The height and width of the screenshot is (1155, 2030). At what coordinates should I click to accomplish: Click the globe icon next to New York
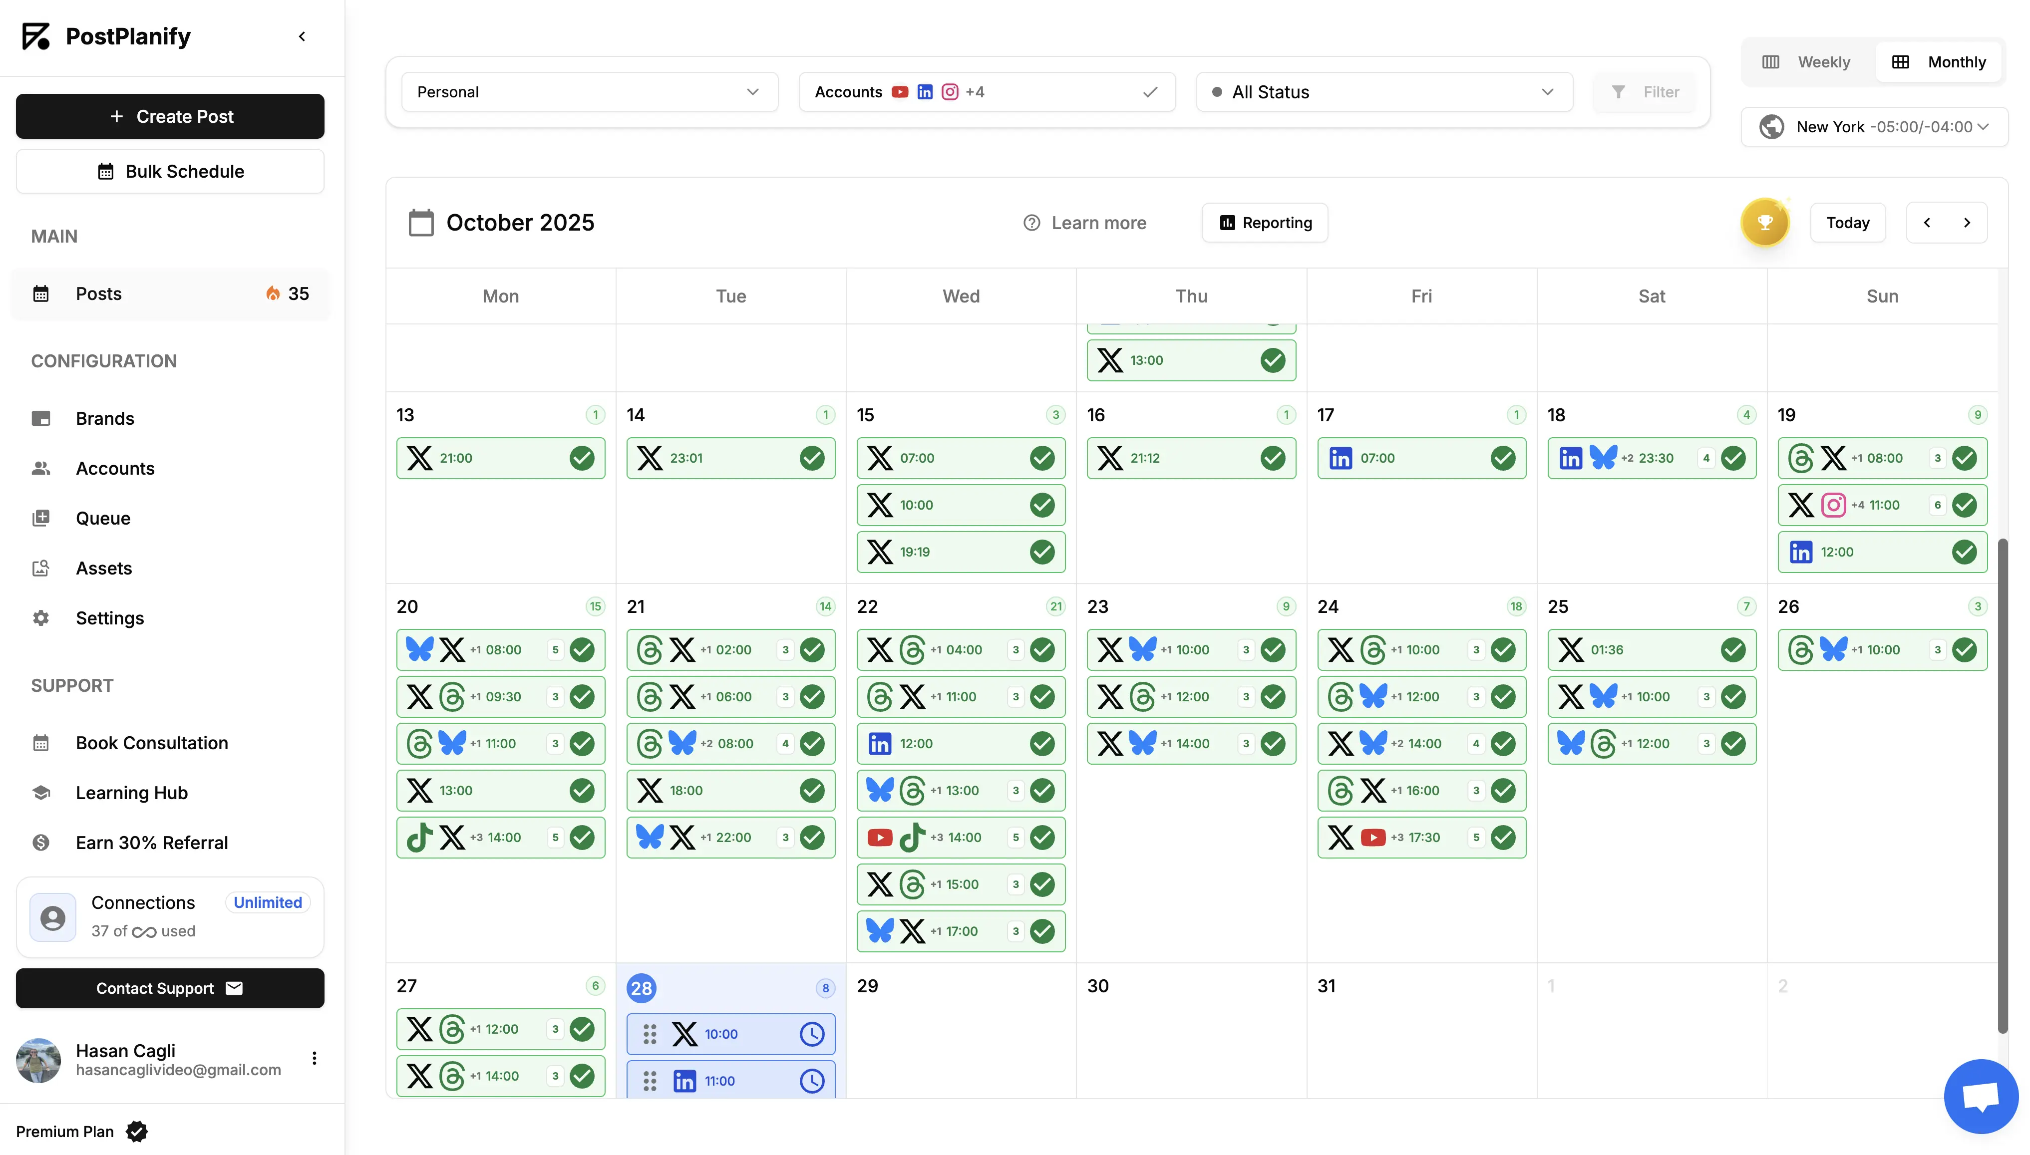click(1771, 126)
